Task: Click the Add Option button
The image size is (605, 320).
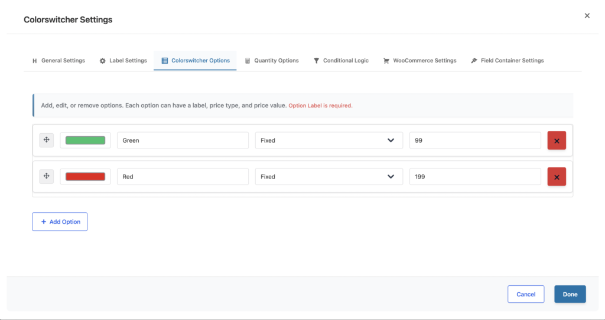Action: pos(60,222)
